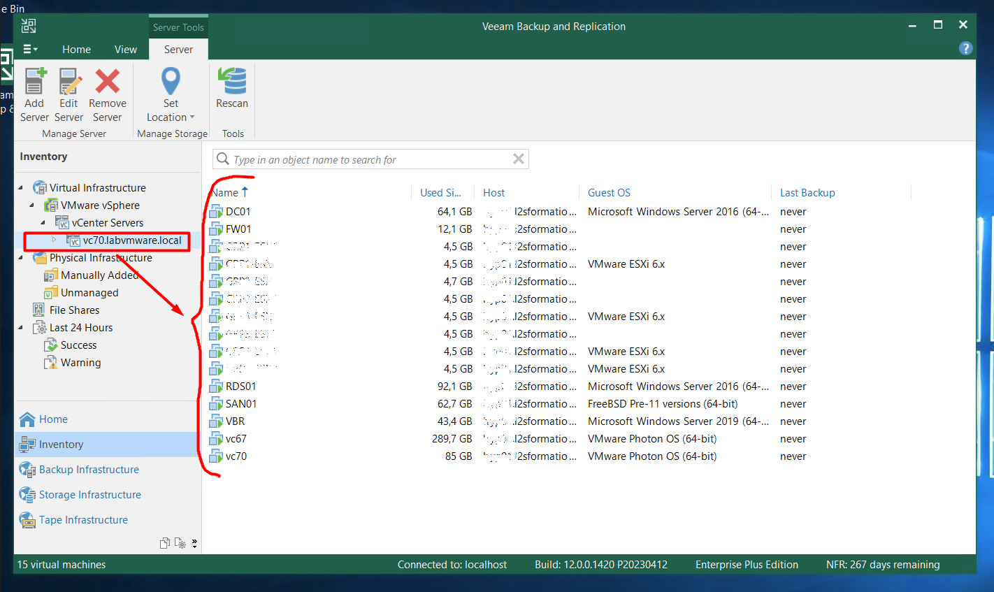This screenshot has height=592, width=994.
Task: Click the NFR days remaining status text
Action: coord(883,565)
